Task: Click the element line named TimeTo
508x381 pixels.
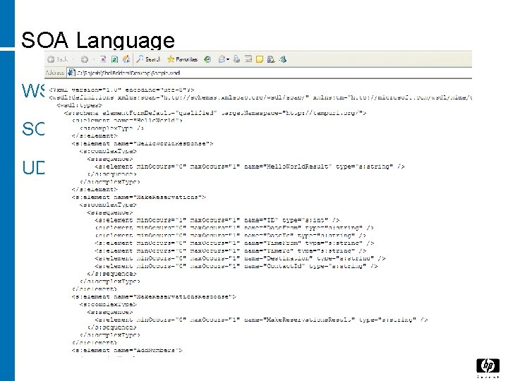Action: 231,250
